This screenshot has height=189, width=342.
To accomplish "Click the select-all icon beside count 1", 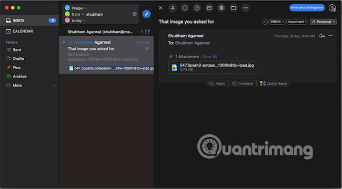I will (148, 32).
